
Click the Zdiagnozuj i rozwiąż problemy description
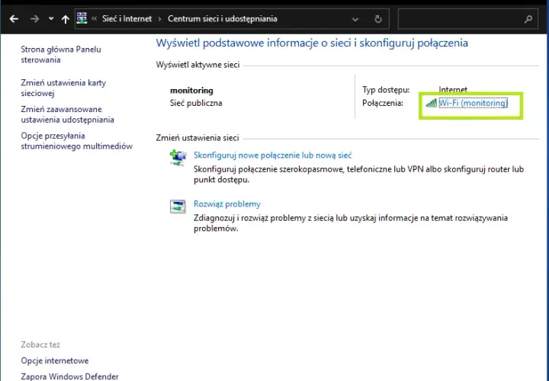[351, 223]
